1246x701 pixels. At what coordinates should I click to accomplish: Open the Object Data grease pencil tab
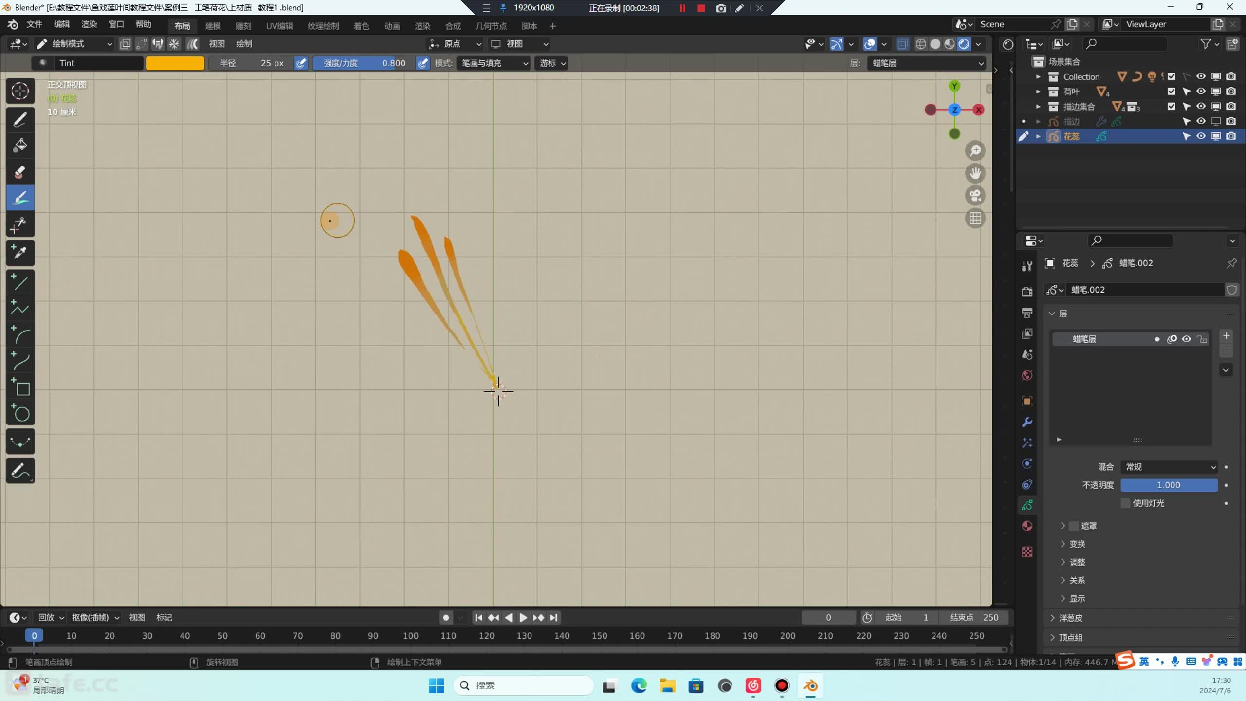click(x=1027, y=505)
